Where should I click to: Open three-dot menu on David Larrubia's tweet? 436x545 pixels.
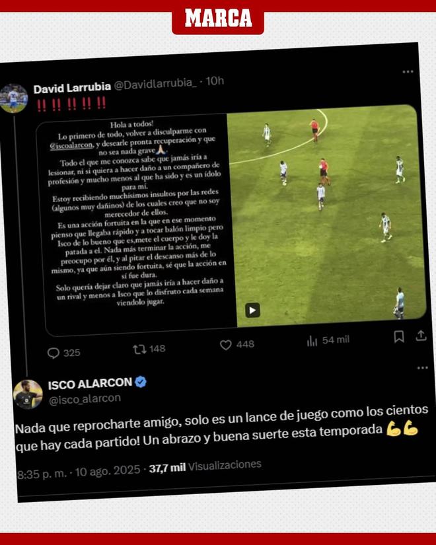(408, 71)
